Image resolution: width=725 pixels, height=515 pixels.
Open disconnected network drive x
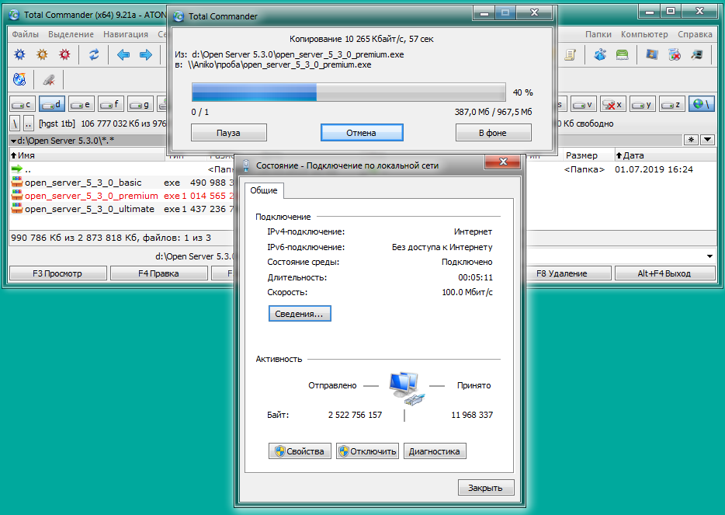click(x=613, y=104)
